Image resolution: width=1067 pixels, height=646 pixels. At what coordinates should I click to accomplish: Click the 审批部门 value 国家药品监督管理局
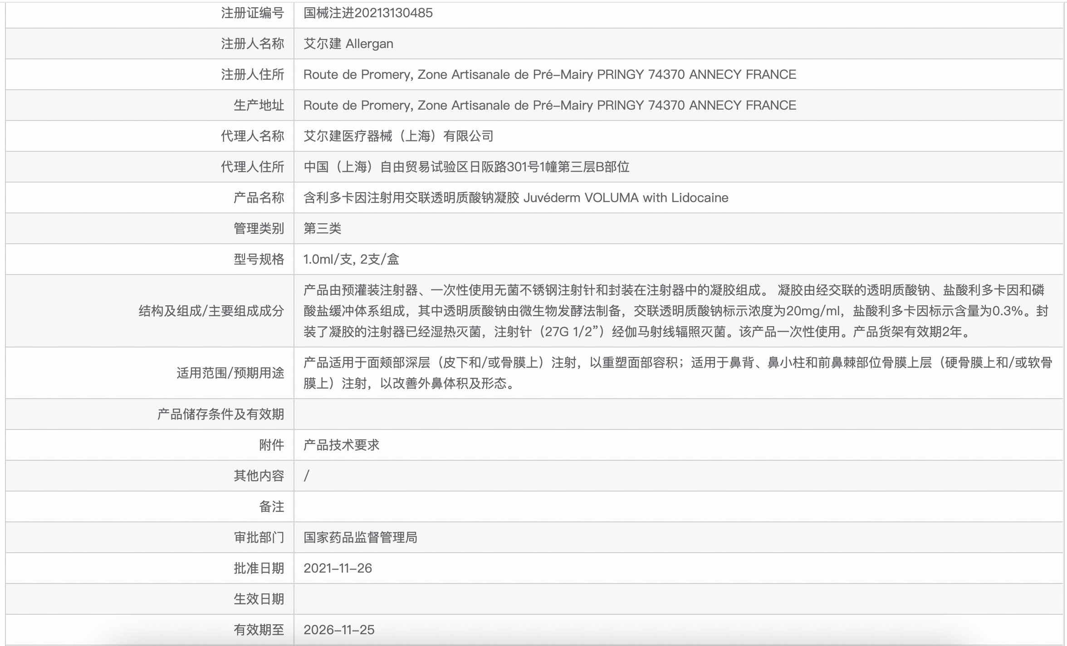point(360,537)
